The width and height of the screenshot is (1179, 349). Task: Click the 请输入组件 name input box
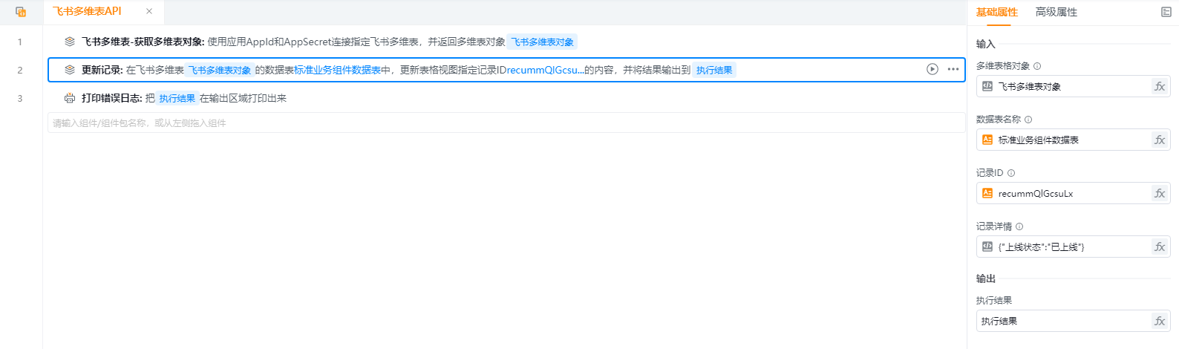pos(506,123)
